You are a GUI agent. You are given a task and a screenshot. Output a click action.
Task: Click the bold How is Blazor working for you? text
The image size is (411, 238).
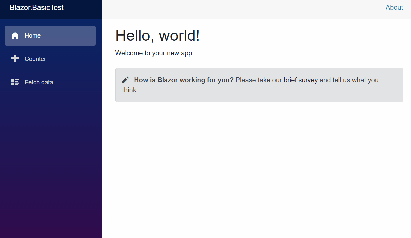[x=184, y=80]
